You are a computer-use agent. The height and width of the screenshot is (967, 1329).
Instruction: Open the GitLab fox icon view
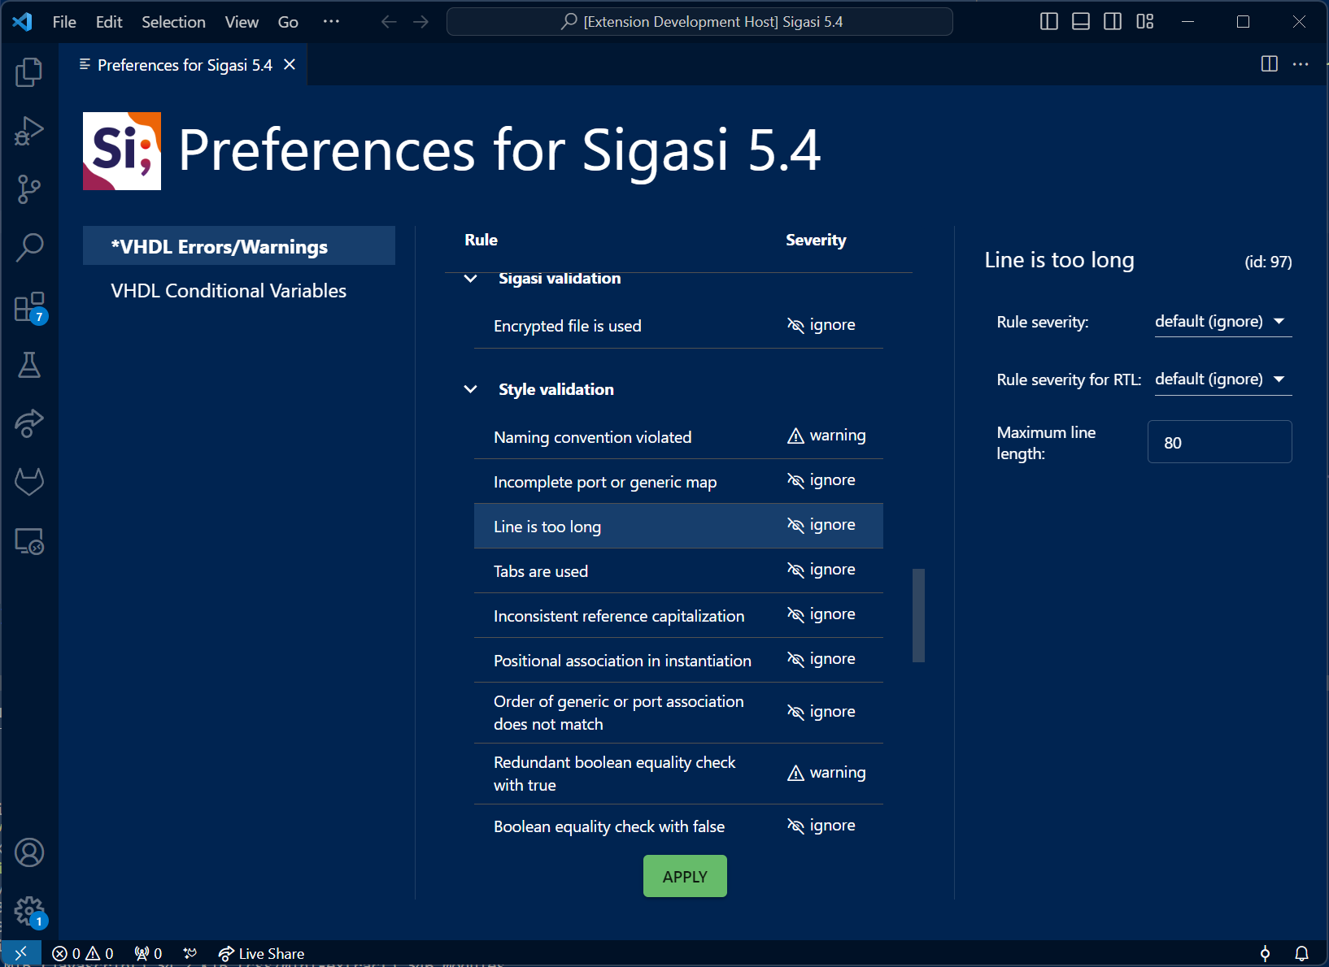29,482
